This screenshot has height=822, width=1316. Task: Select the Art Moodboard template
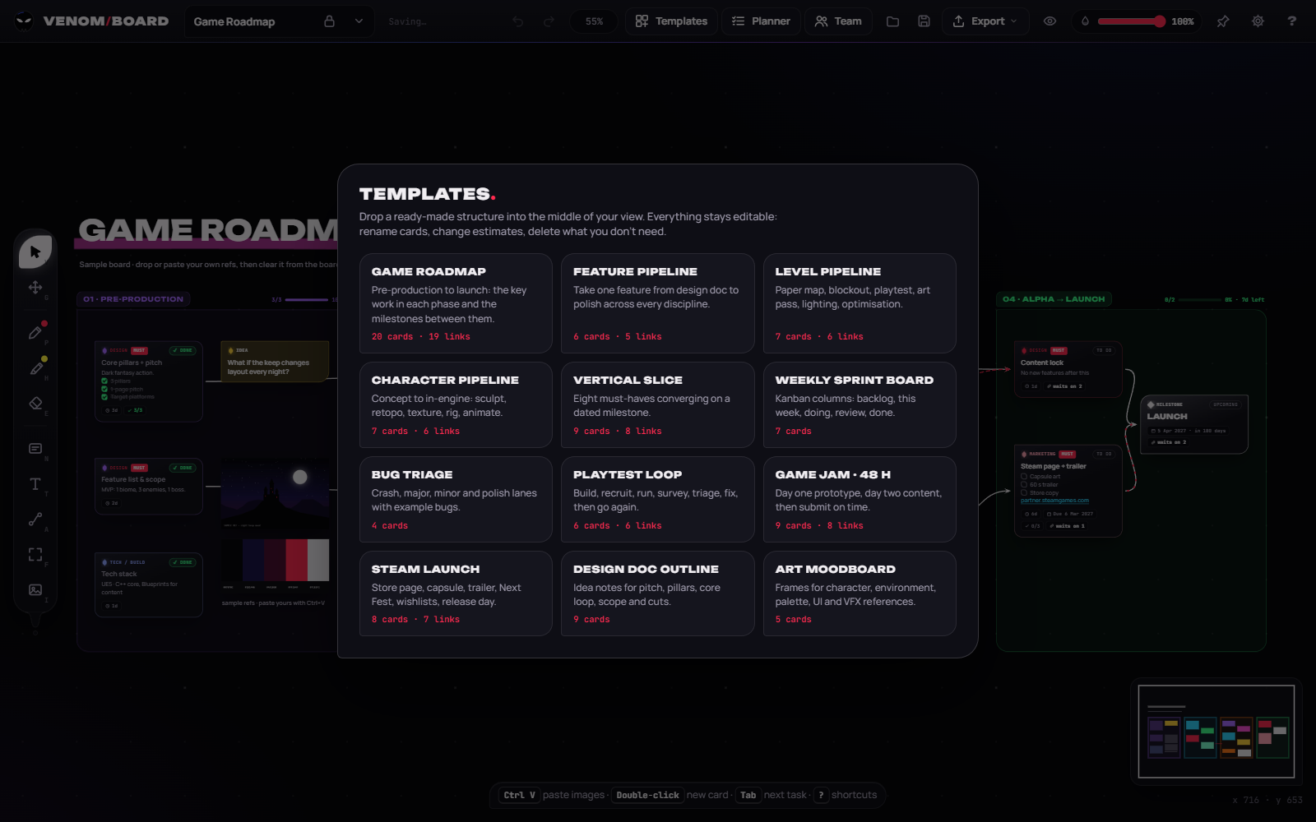pyautogui.click(x=860, y=593)
